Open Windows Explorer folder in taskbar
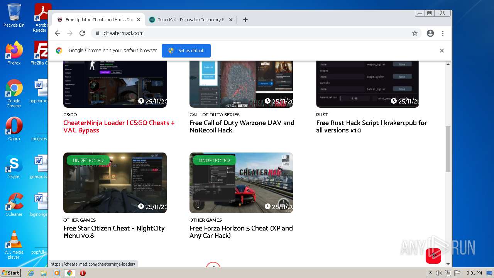Image resolution: width=494 pixels, height=278 pixels. (44, 273)
